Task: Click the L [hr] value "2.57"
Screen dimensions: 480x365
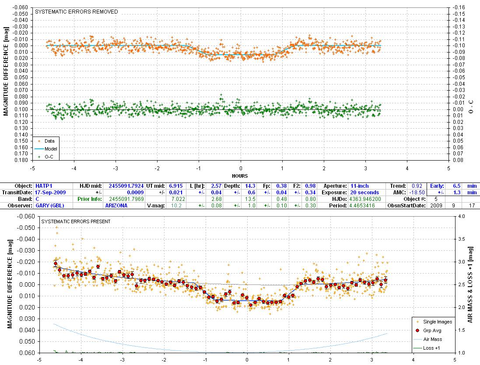Action: [216, 186]
